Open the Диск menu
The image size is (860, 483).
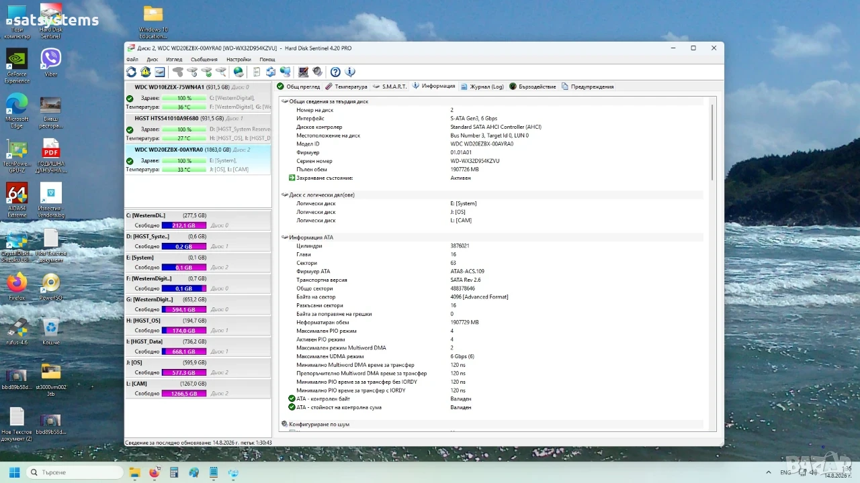tap(153, 60)
